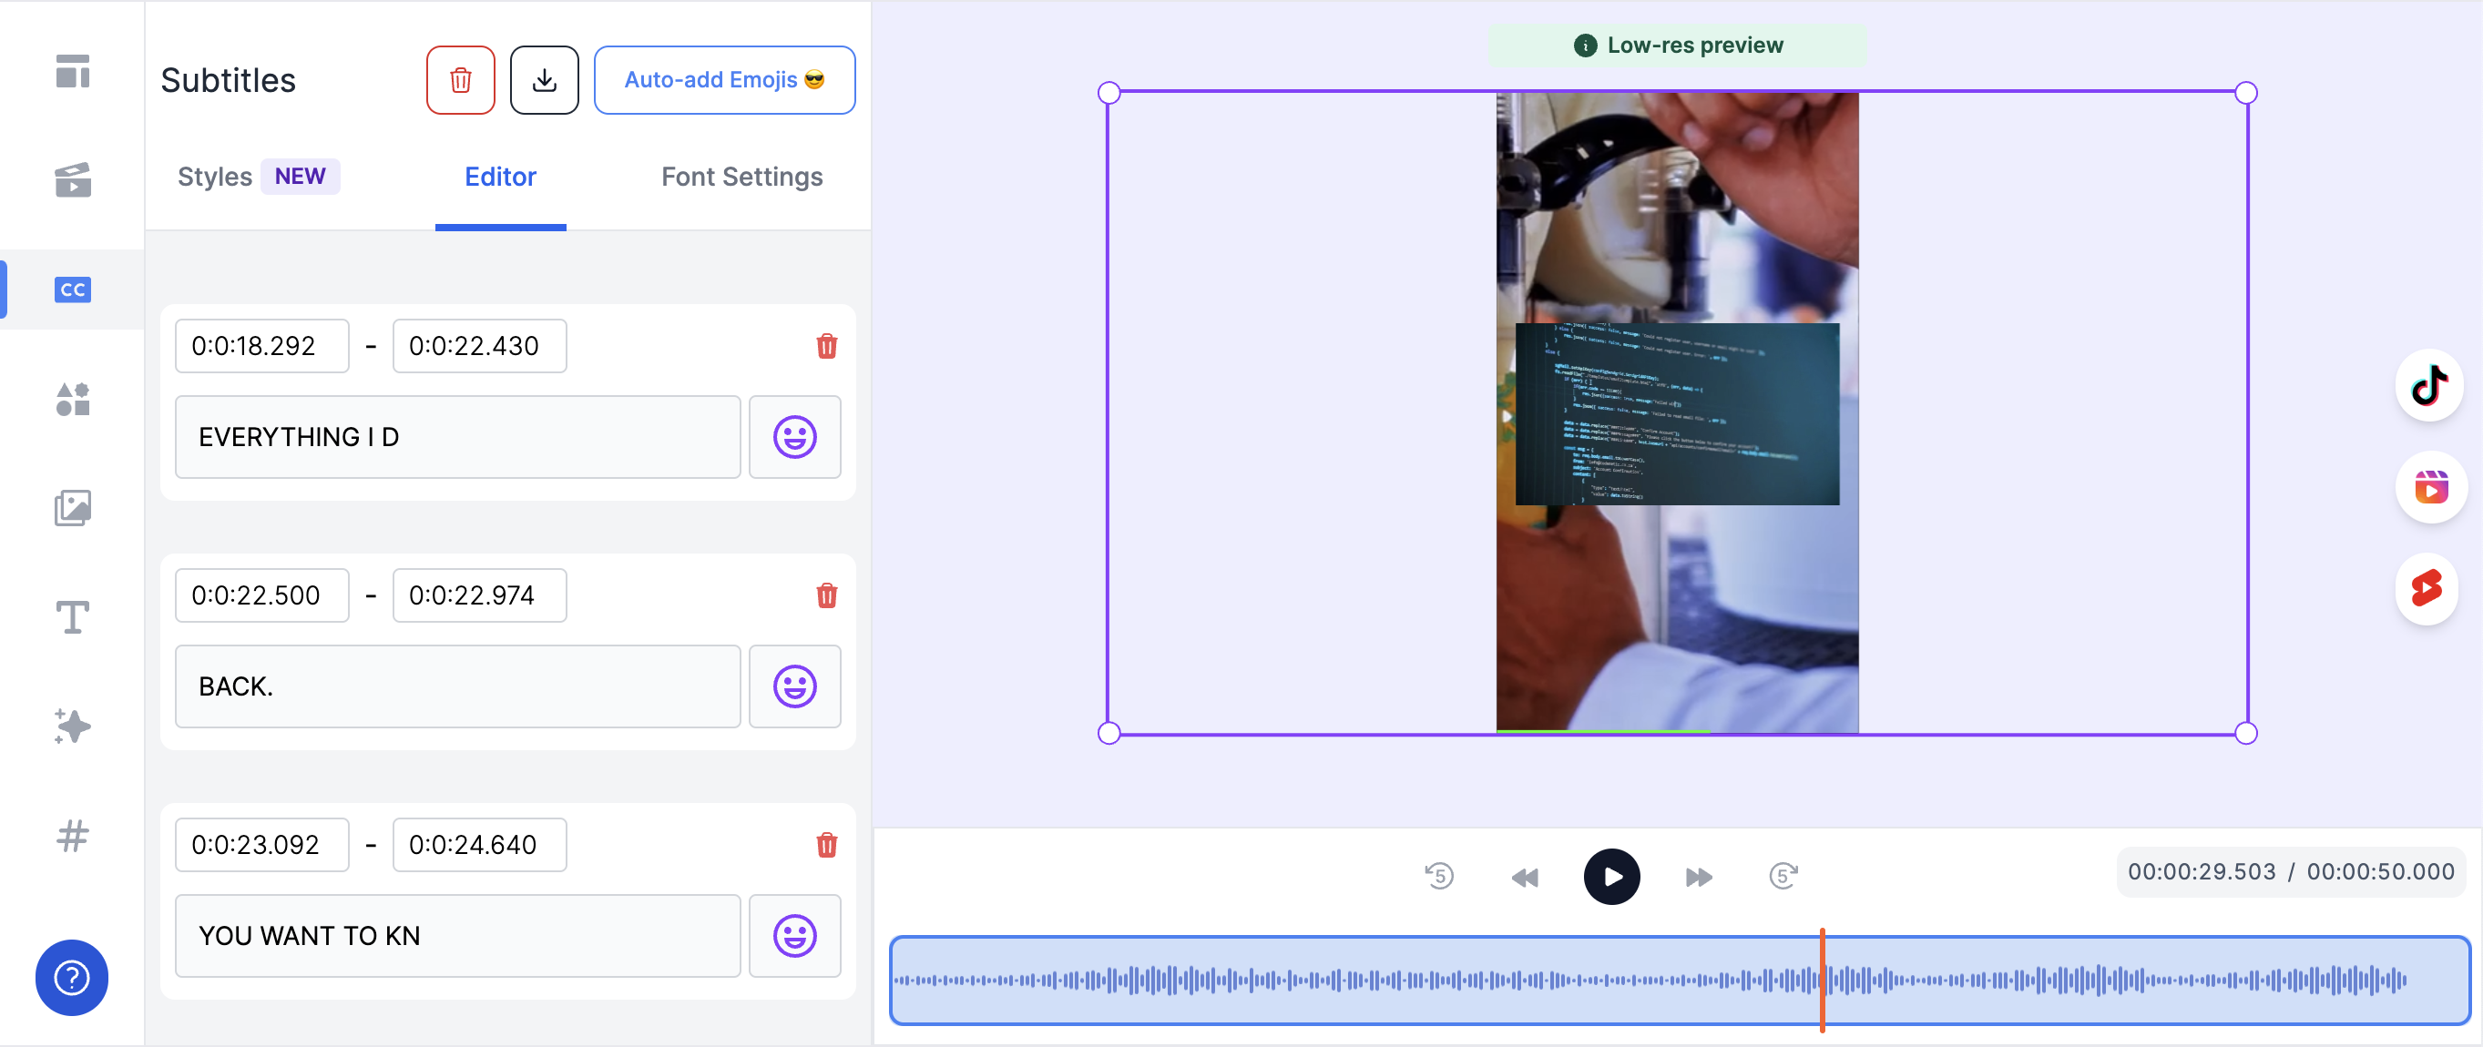Open the hashtag generator sidebar icon

(72, 835)
